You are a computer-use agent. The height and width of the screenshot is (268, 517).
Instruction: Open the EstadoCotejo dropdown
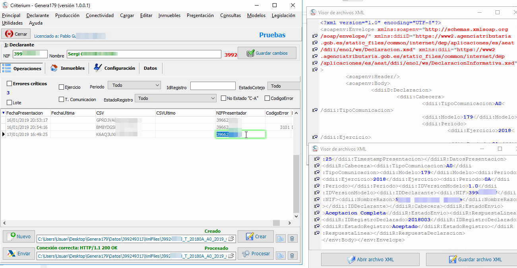[284, 86]
